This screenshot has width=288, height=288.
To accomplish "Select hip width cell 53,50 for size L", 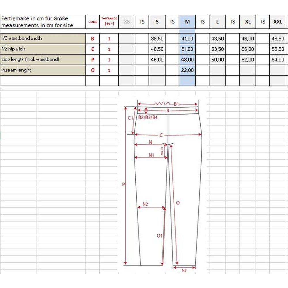I will [217, 49].
